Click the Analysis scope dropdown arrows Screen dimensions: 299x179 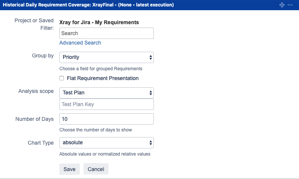(151, 93)
